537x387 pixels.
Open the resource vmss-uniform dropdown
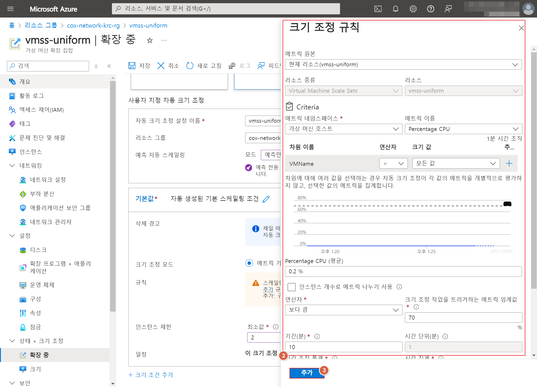(x=463, y=91)
